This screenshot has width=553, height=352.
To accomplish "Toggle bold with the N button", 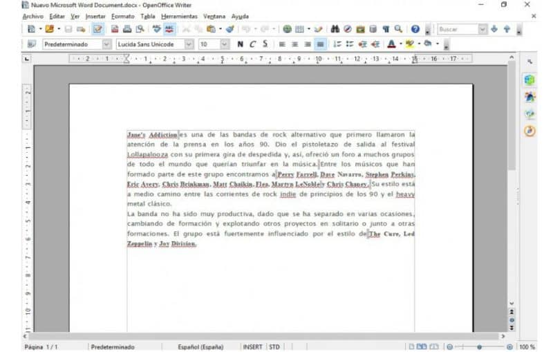I will click(x=240, y=44).
